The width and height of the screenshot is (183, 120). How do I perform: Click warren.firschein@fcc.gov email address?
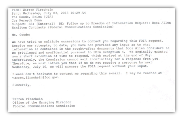coord(35,78)
